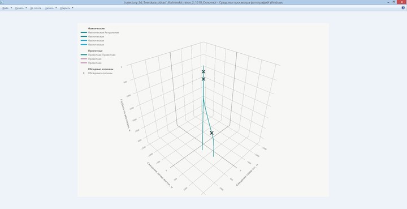Click the second X casing marker on trajectory
Image resolution: width=407 pixels, height=209 pixels.
point(203,79)
